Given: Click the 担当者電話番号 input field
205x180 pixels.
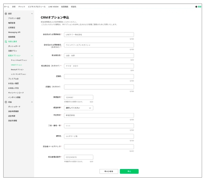Looking at the screenshot, I should 79,157.
